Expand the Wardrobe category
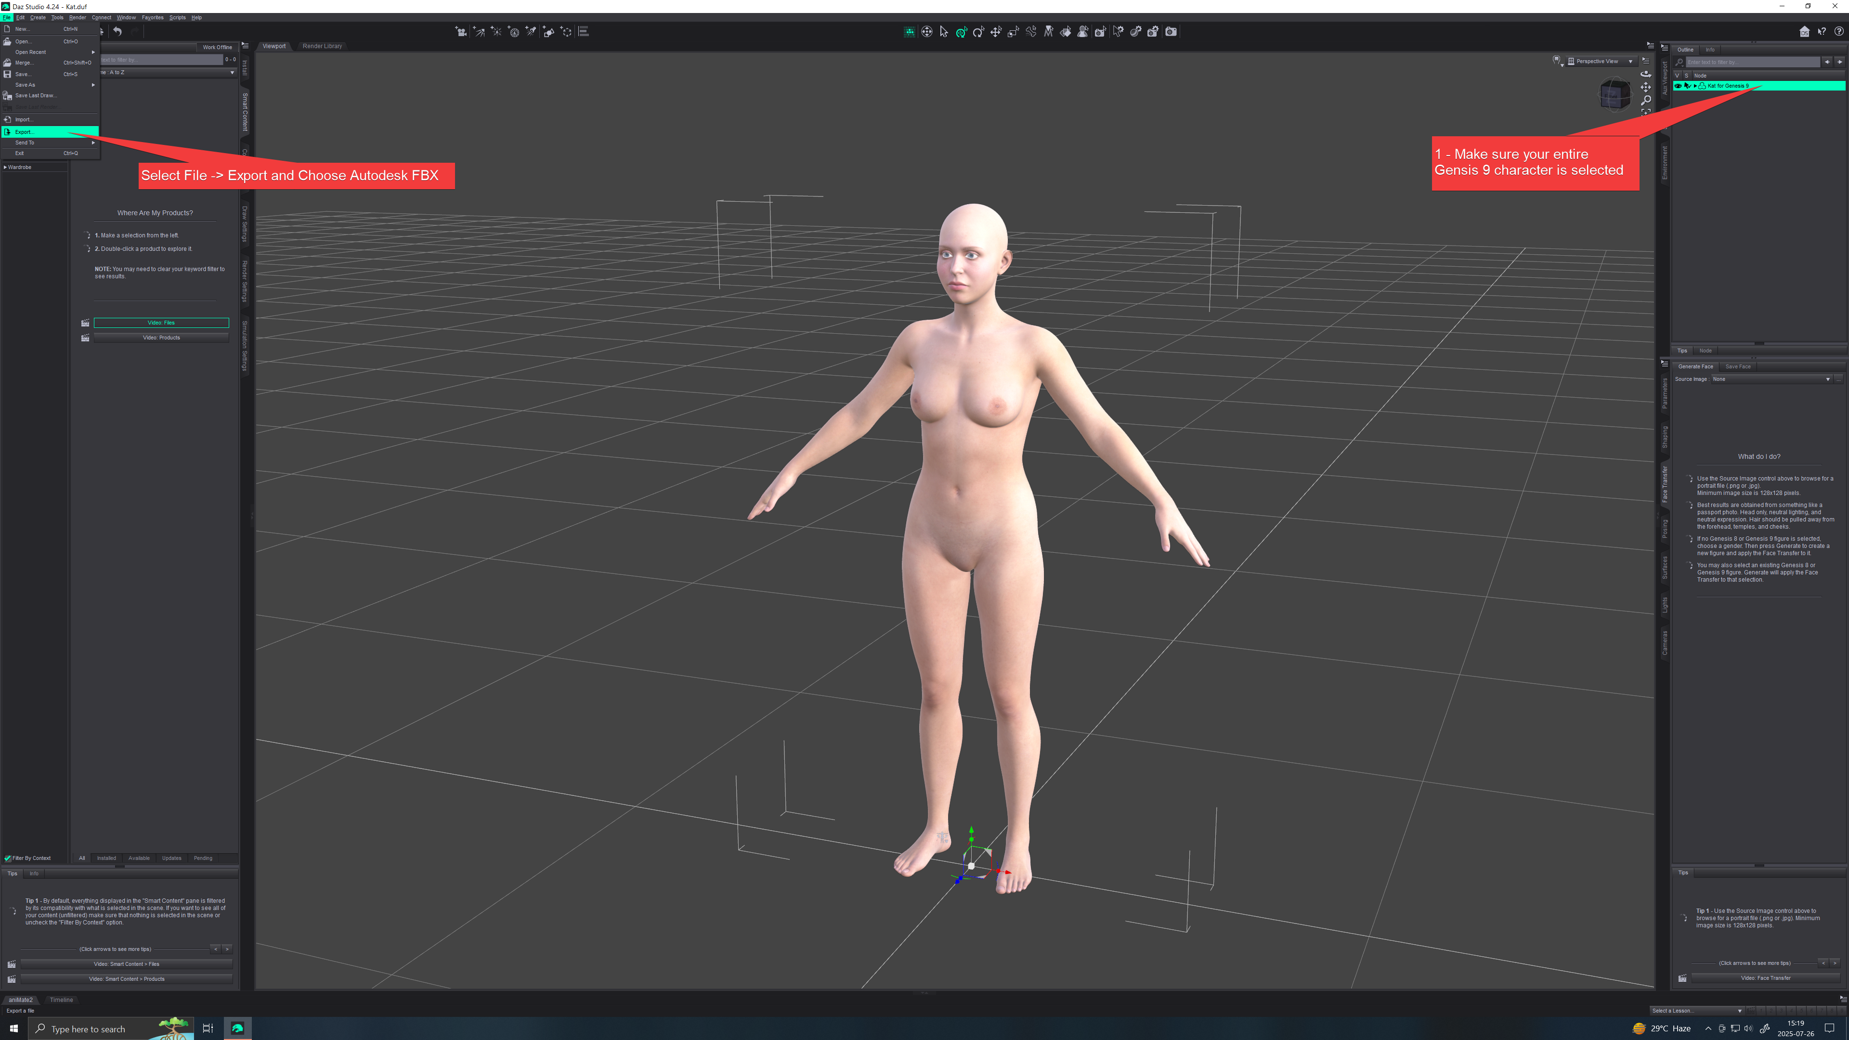Image resolution: width=1849 pixels, height=1040 pixels. pyautogui.click(x=5, y=167)
